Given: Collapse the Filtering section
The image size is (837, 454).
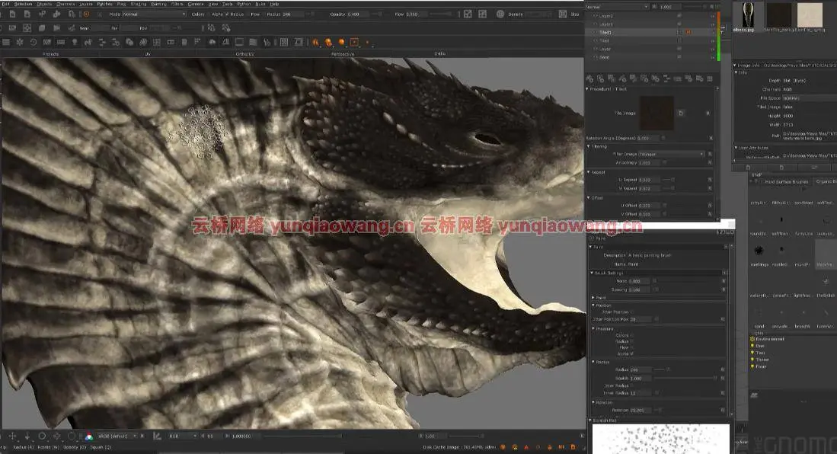Looking at the screenshot, I should [589, 146].
